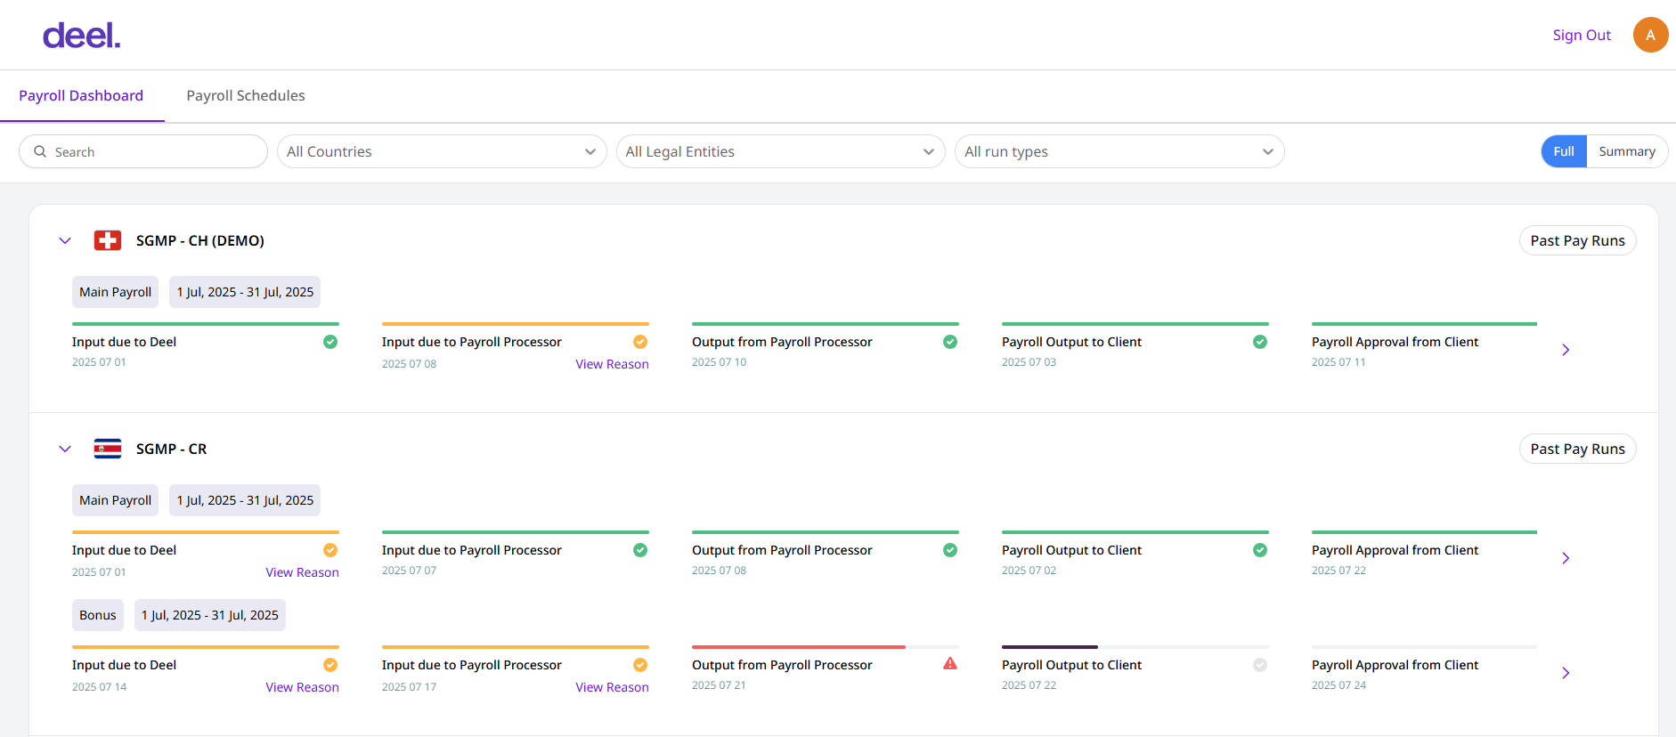Show next steps arrow for CR Bonus run
Screen dimensions: 1676x737
coord(1566,673)
